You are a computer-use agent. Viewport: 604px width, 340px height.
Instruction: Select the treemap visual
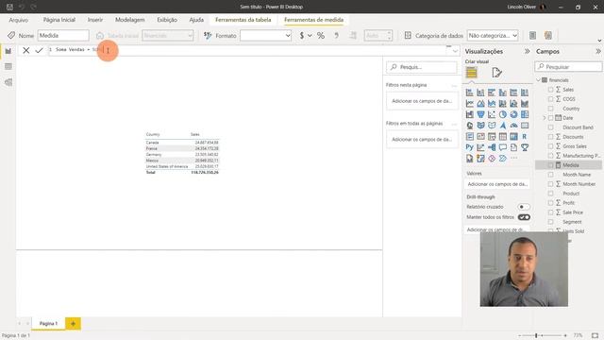tap(525, 114)
